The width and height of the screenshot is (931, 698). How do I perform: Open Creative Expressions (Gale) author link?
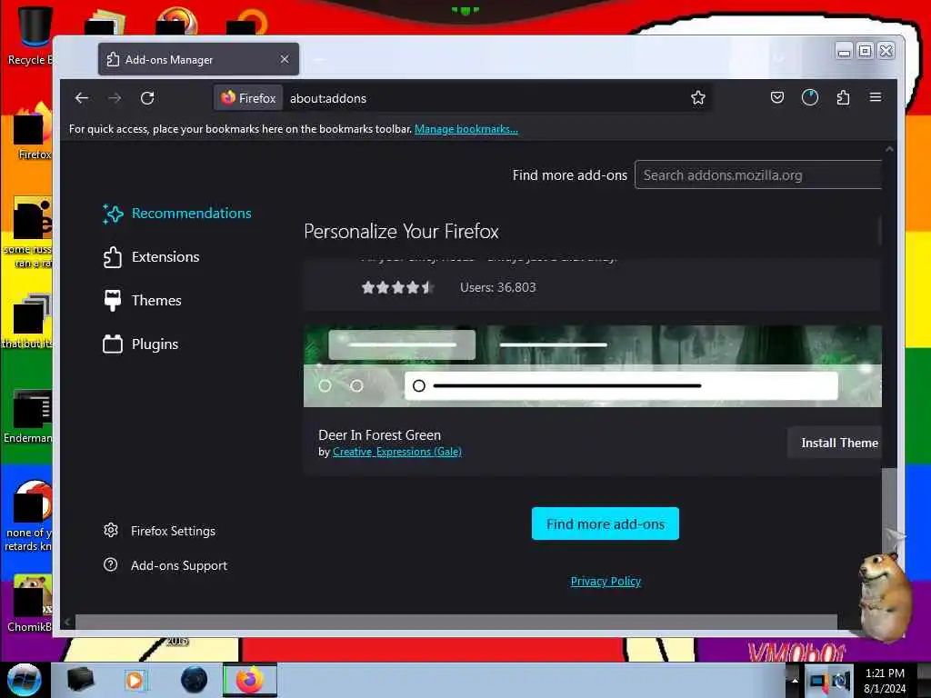[397, 452]
